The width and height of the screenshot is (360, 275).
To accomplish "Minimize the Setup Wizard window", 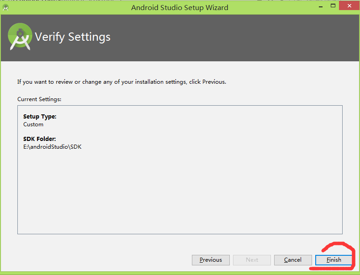I will coord(321,7).
